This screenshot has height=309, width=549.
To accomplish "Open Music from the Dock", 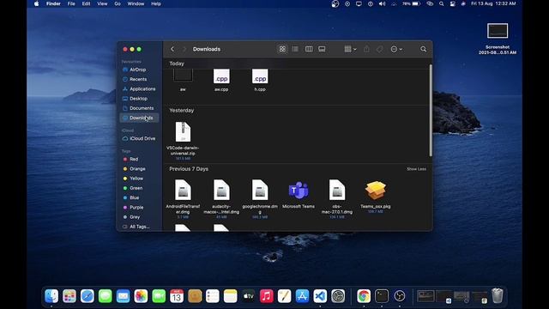I will coord(267,296).
